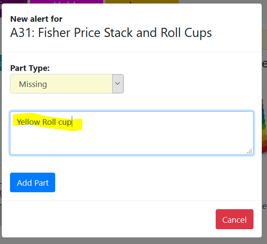Image resolution: width=267 pixels, height=244 pixels.
Task: Click the Add Part button
Action: pyautogui.click(x=33, y=183)
